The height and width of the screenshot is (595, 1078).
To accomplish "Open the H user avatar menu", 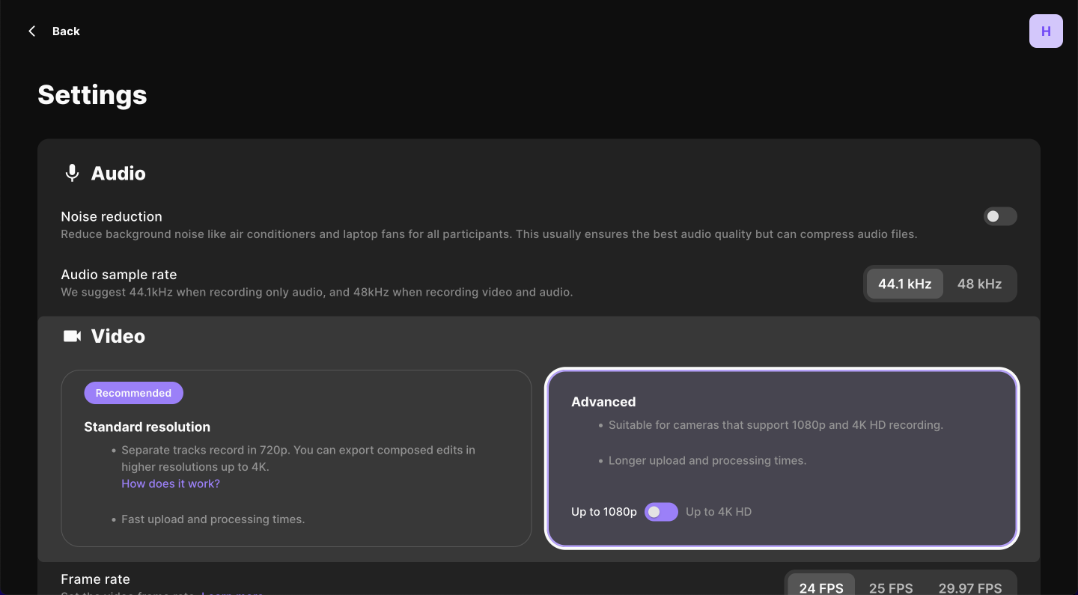I will click(x=1046, y=31).
